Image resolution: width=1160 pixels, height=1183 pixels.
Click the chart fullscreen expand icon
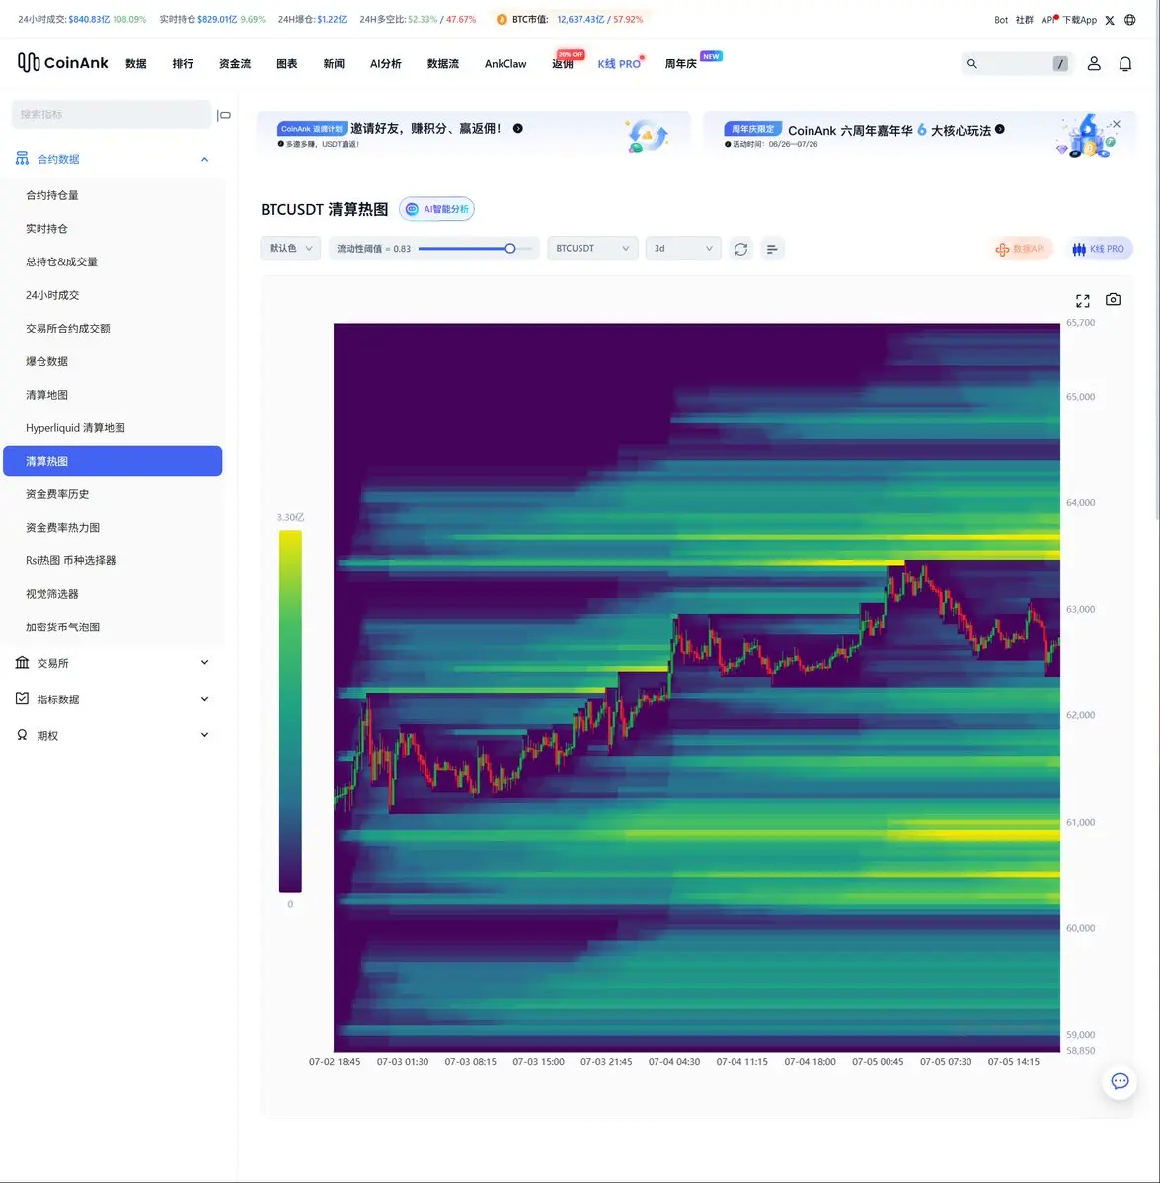pyautogui.click(x=1082, y=300)
